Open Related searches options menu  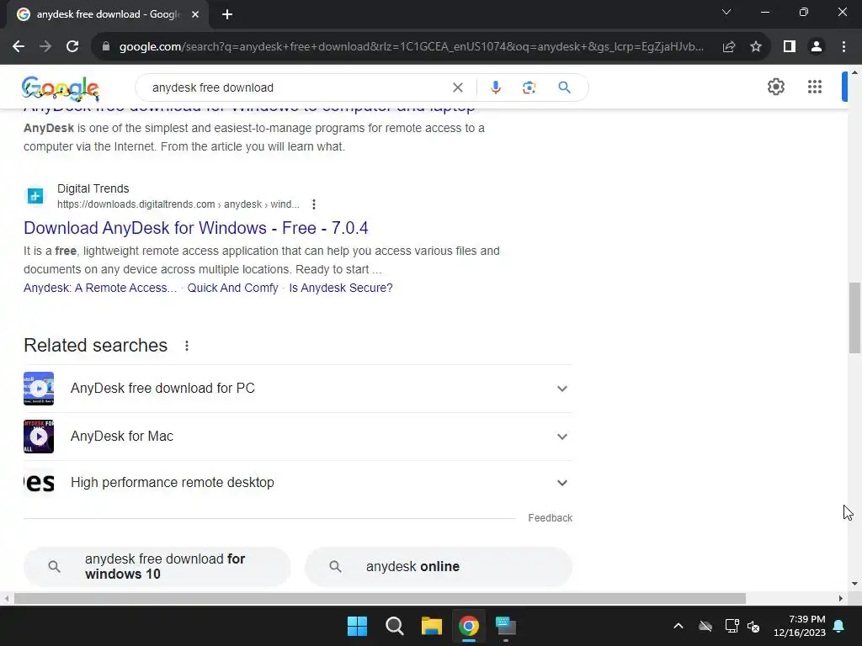tap(187, 346)
